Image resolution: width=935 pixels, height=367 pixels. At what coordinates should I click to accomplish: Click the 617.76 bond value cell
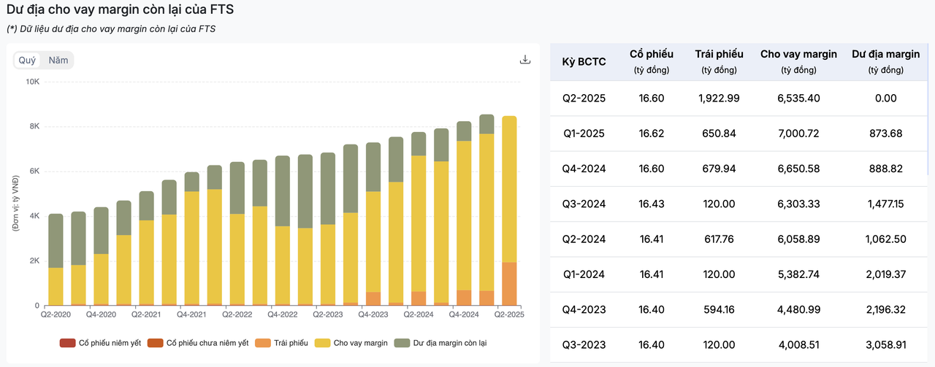(x=720, y=239)
